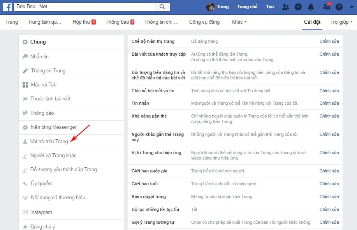Select Thông báo in the left sidebar
The image size is (357, 230).
(41, 113)
